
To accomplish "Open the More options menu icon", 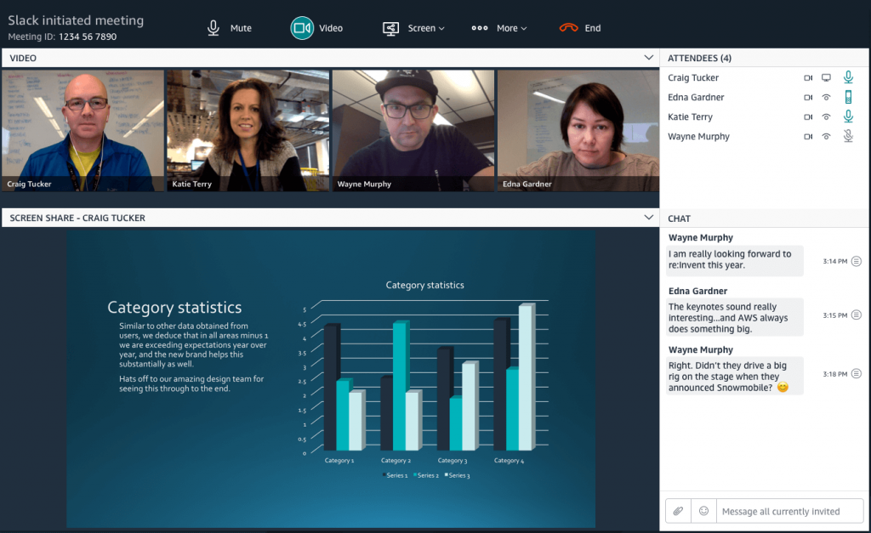I will 479,26.
